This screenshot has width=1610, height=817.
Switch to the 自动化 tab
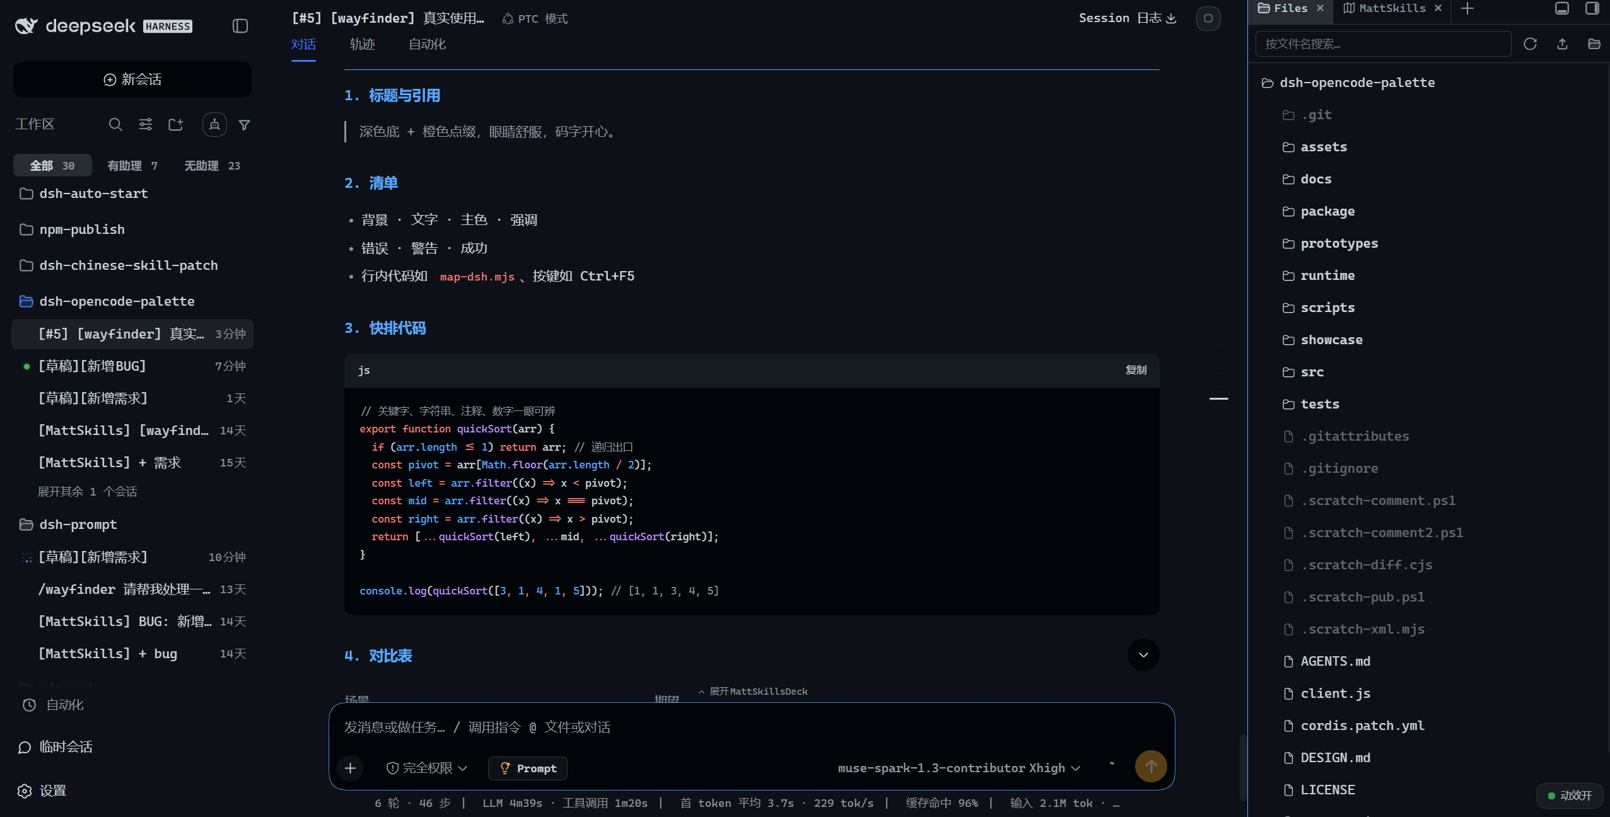click(x=427, y=44)
